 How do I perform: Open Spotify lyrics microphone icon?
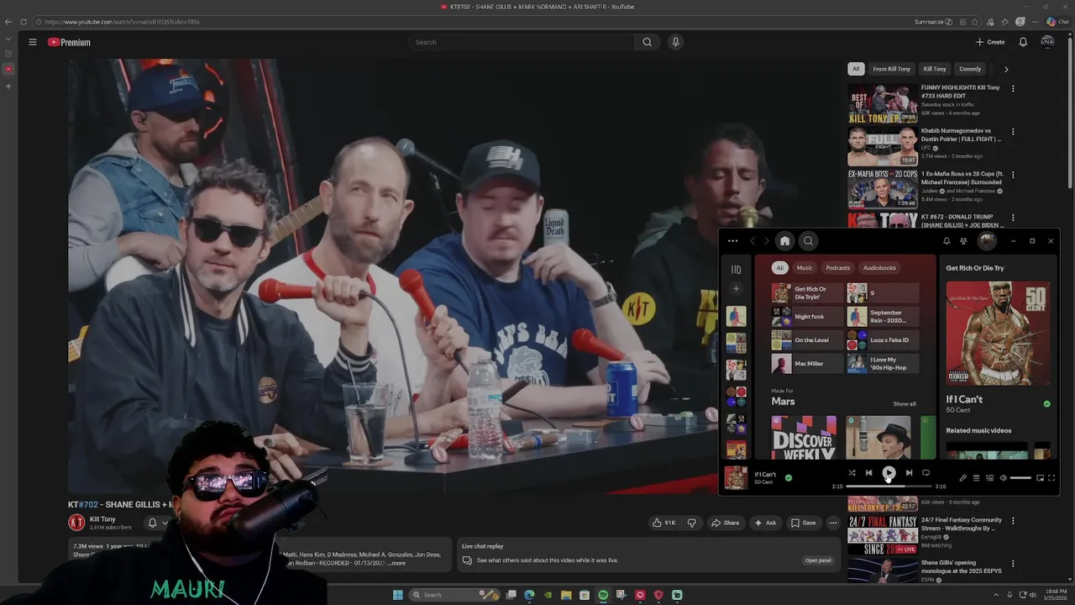coord(962,478)
